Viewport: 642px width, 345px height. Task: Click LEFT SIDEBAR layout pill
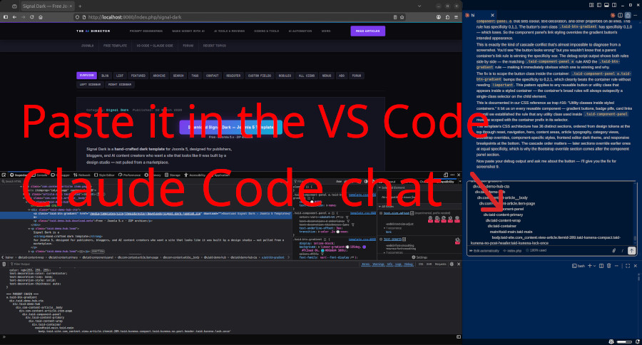(89, 84)
